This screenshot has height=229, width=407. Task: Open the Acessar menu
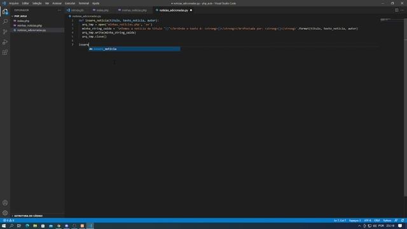(x=57, y=3)
